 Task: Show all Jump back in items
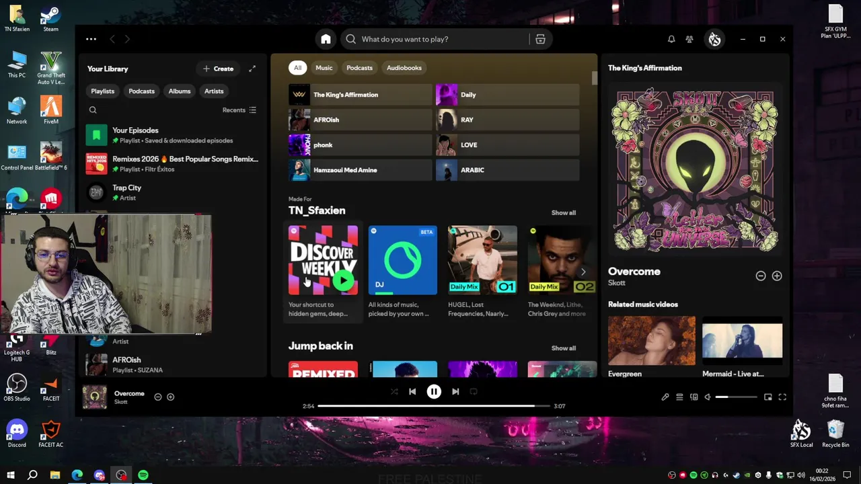click(564, 348)
